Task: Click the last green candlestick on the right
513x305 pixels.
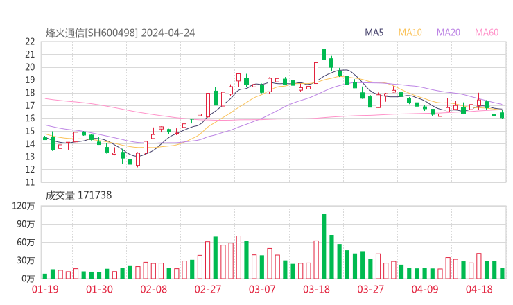Action: tap(502, 115)
